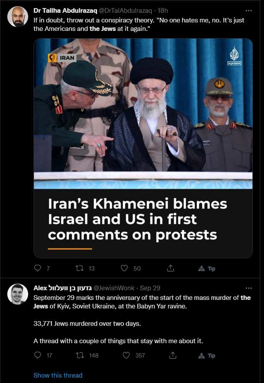264x383 pixels.
Task: View Dr Tallha Abdulrazaq's avatar
Action: [x=18, y=17]
